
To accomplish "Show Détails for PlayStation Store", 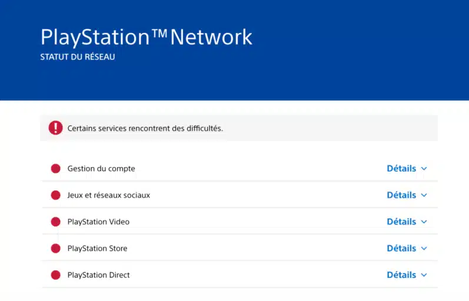I will pyautogui.click(x=401, y=248).
